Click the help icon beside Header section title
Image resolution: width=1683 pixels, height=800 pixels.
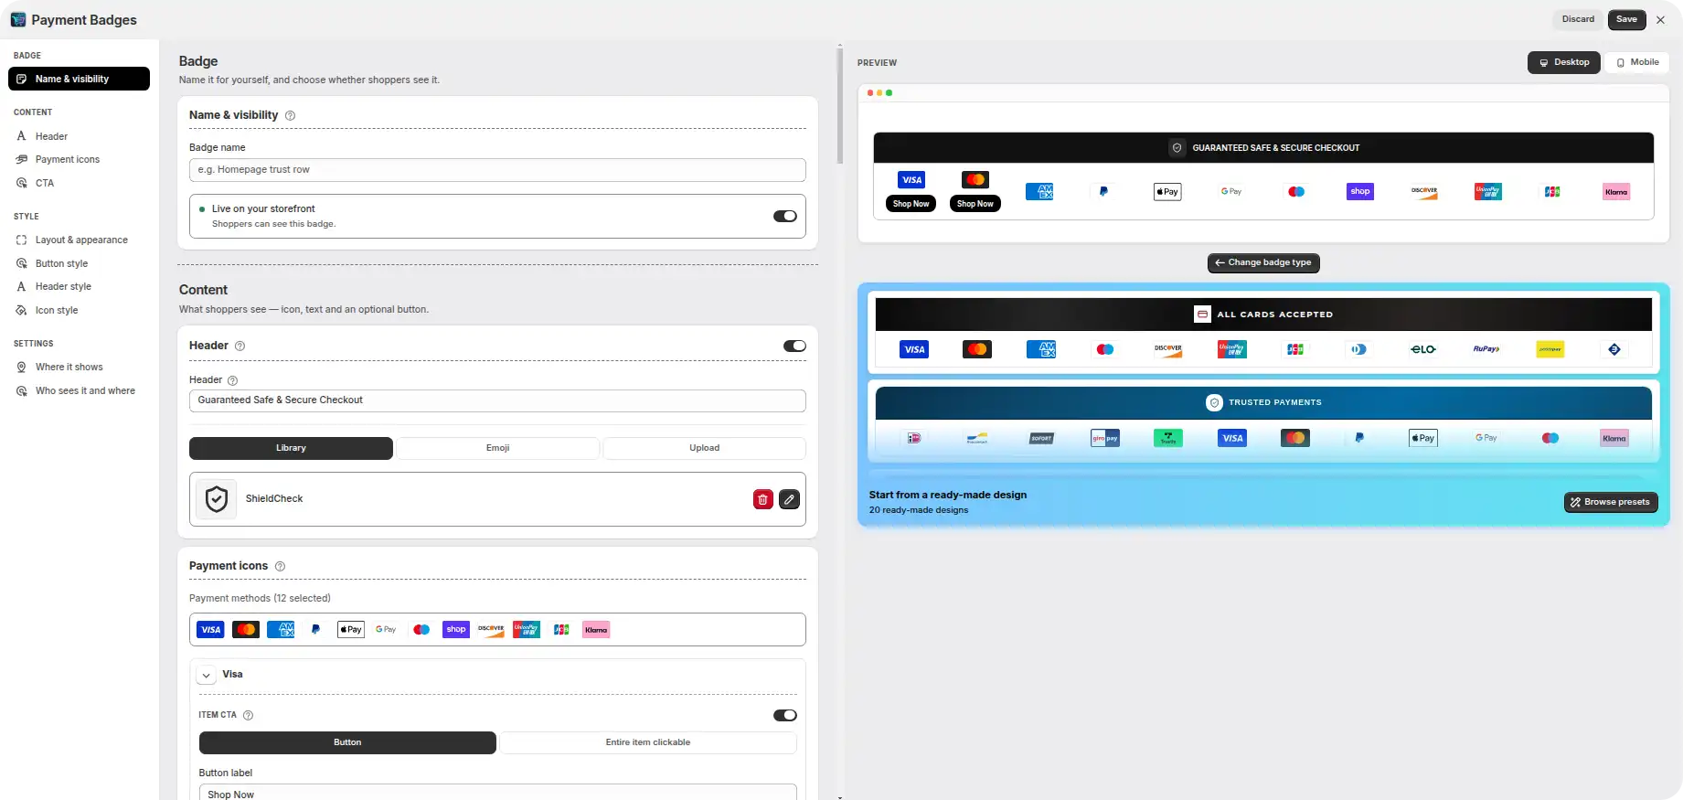(240, 346)
